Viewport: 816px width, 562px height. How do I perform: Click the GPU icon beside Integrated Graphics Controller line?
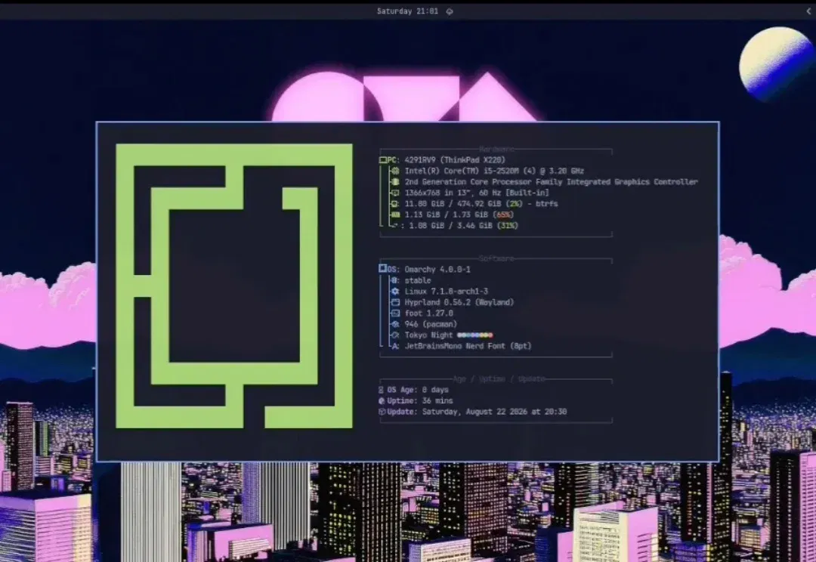click(395, 181)
